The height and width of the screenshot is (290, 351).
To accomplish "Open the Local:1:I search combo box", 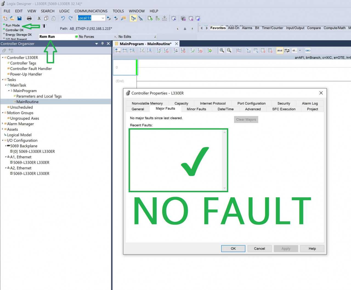I will pos(91,18).
